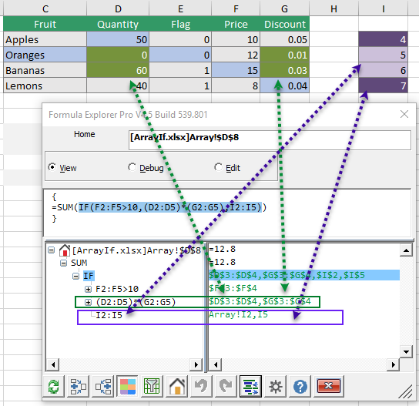Toggle the indented lines arrows icon

pos(250,386)
